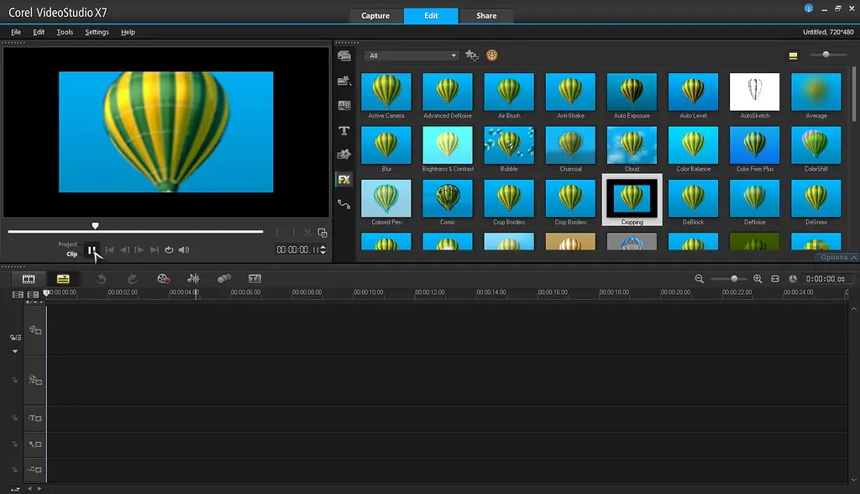Open the Instant Project library panel
Screen dimensions: 860x494
344,81
